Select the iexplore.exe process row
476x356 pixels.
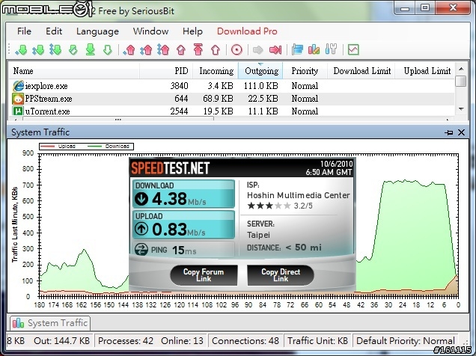click(x=231, y=86)
